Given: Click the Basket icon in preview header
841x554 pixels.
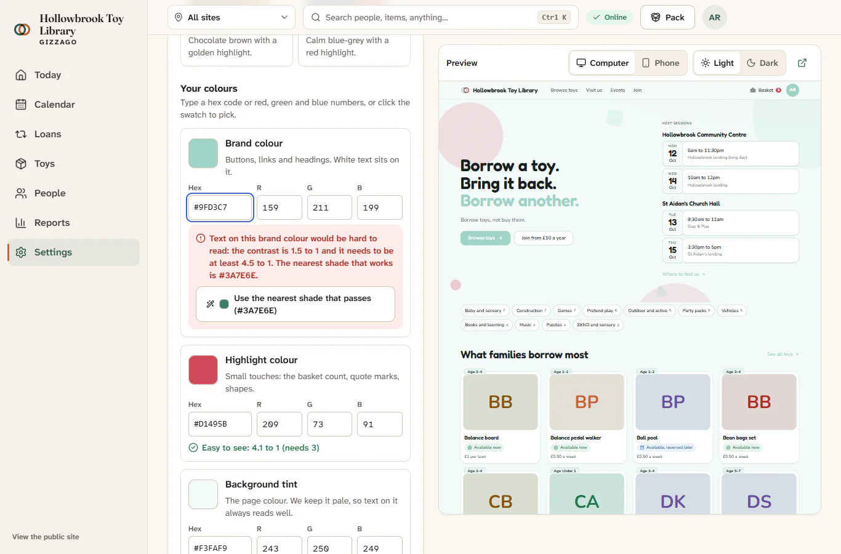Looking at the screenshot, I should [753, 90].
